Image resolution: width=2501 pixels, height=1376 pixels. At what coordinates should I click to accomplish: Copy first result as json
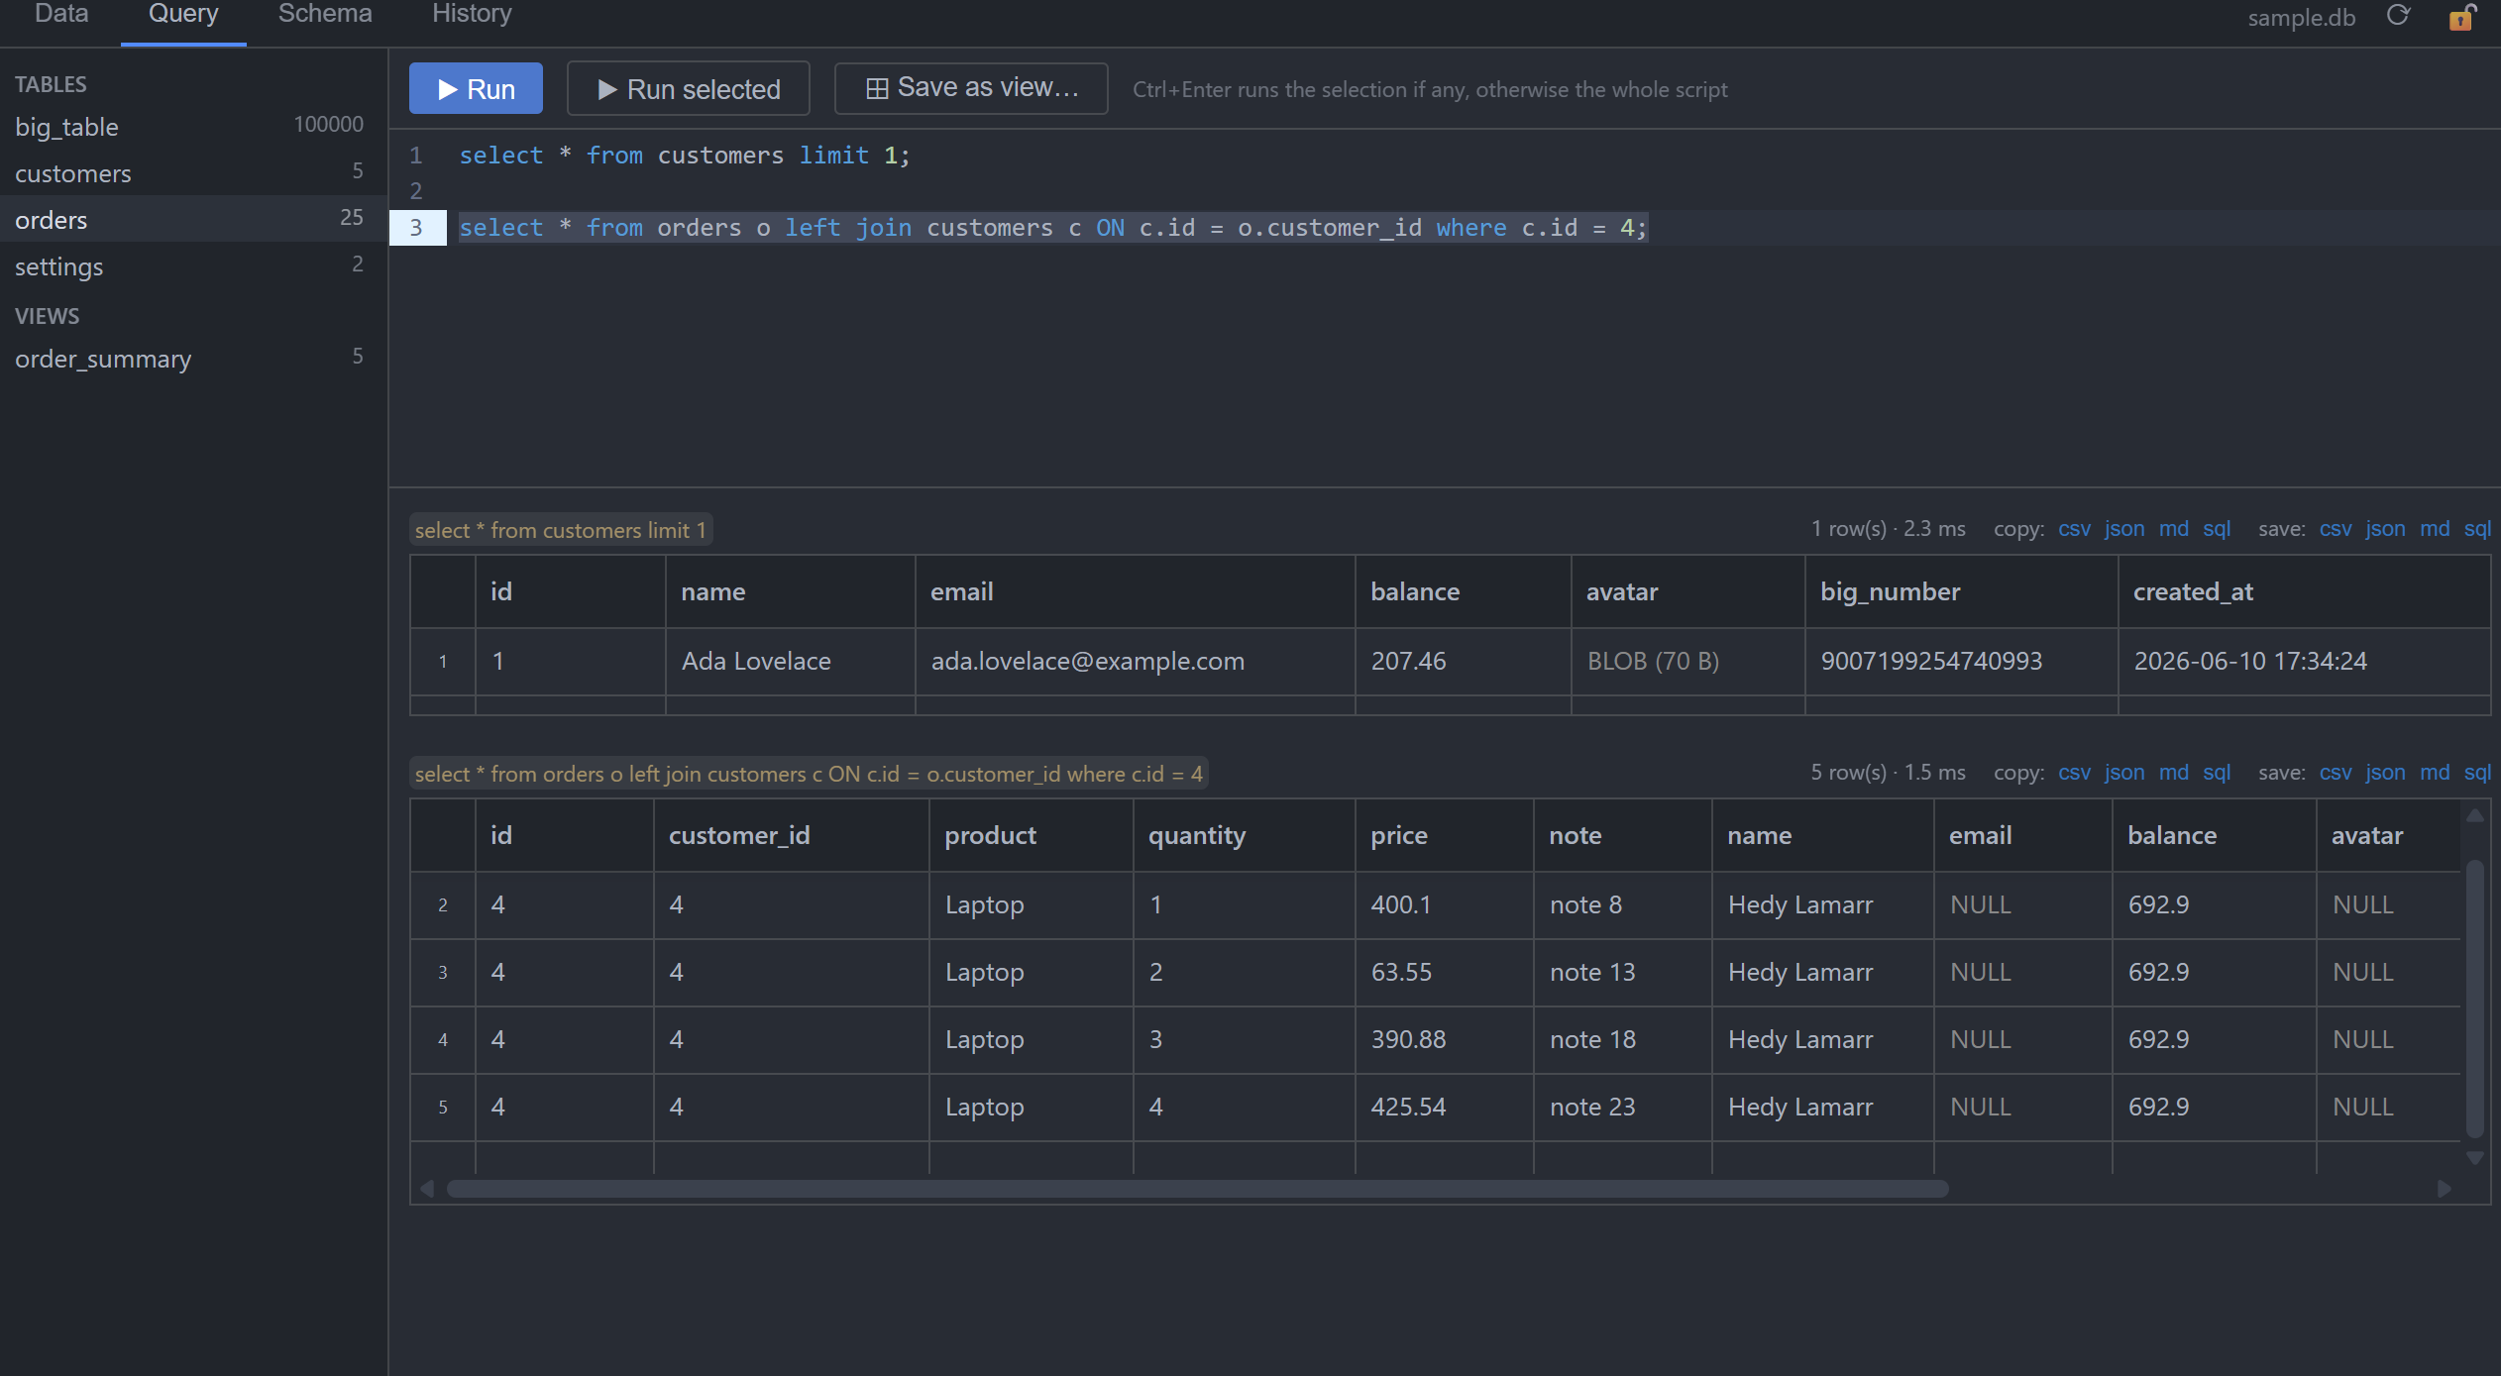(2124, 529)
